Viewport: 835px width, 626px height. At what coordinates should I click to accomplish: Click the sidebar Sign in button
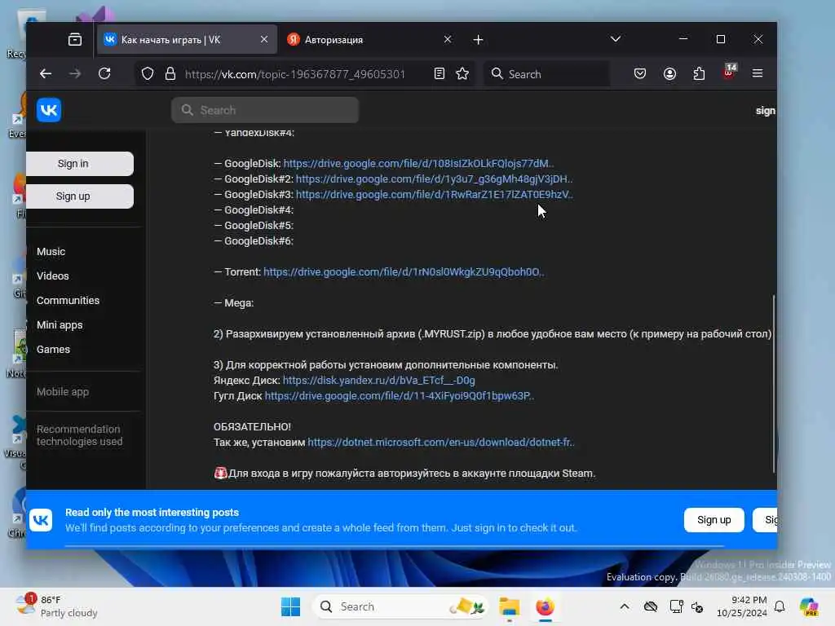(80, 164)
